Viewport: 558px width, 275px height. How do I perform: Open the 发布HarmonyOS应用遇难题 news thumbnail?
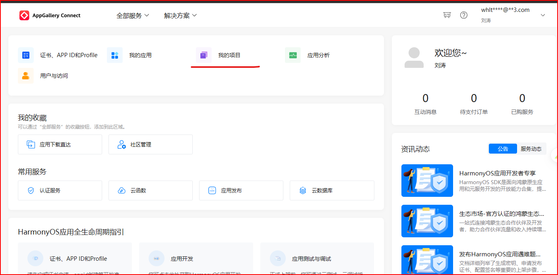(x=427, y=260)
